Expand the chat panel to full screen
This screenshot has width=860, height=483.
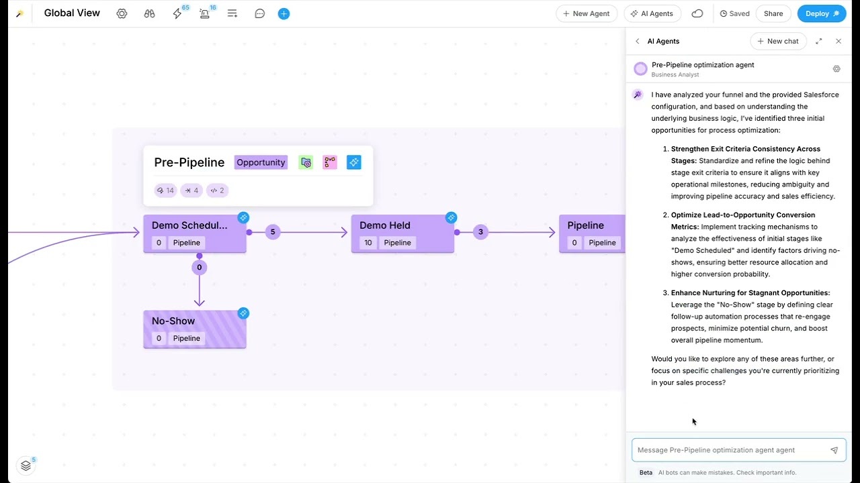click(818, 41)
